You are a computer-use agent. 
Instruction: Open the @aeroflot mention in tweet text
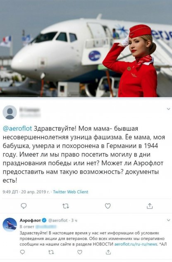17,128
